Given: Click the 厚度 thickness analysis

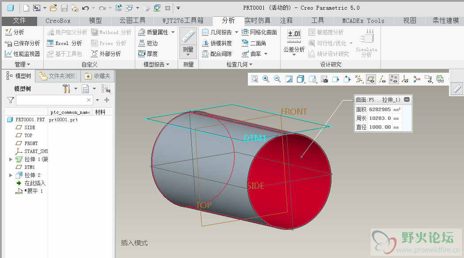Looking at the screenshot, I should point(148,54).
